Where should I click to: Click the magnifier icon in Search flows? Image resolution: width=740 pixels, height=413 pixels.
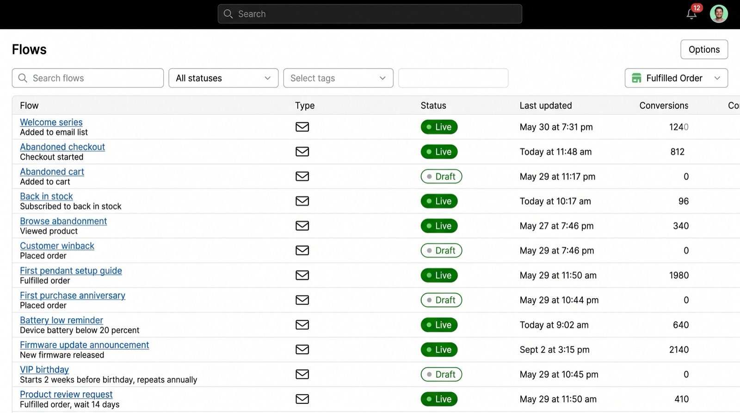coord(23,78)
